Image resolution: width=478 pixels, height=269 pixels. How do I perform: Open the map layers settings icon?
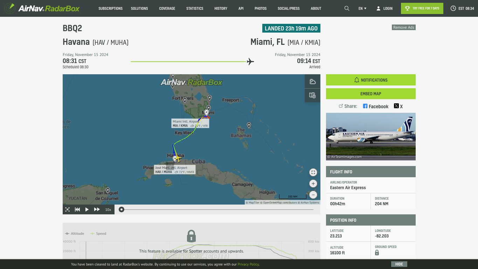313,95
